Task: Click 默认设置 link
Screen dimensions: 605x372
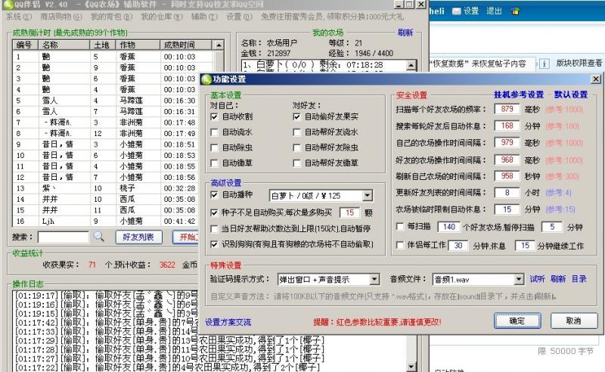Action: [571, 95]
